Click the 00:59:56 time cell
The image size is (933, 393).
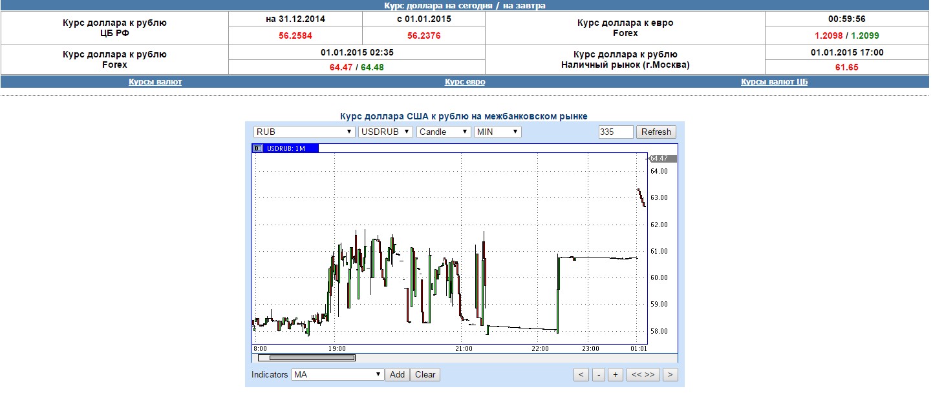(x=847, y=19)
